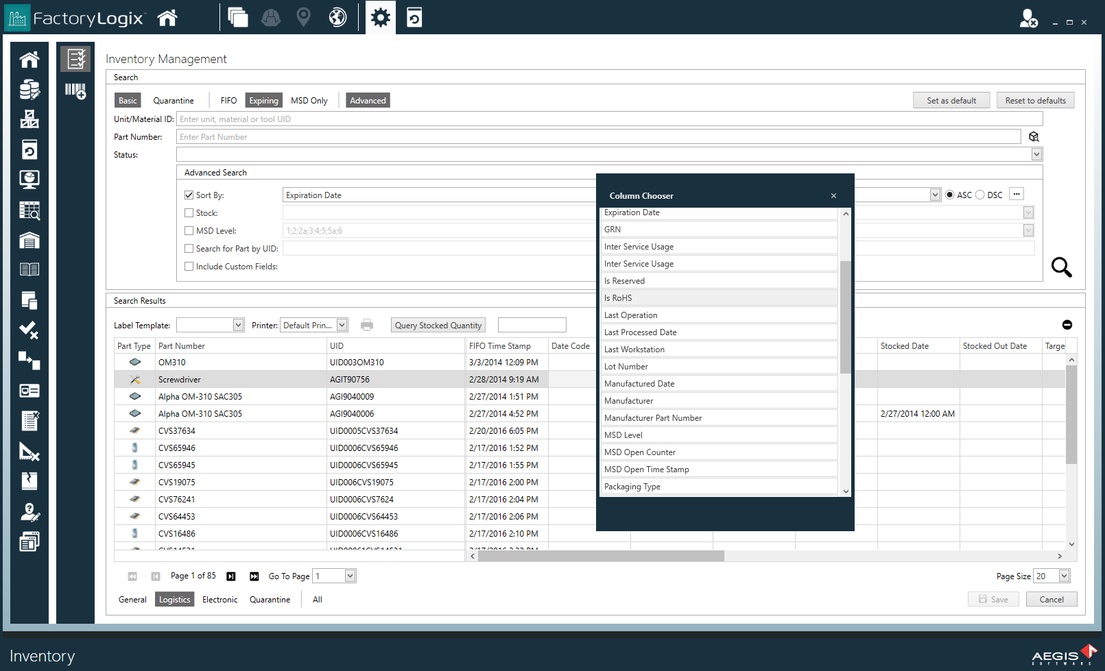Click the Reset to defaults button
The image size is (1105, 671).
(x=1035, y=99)
